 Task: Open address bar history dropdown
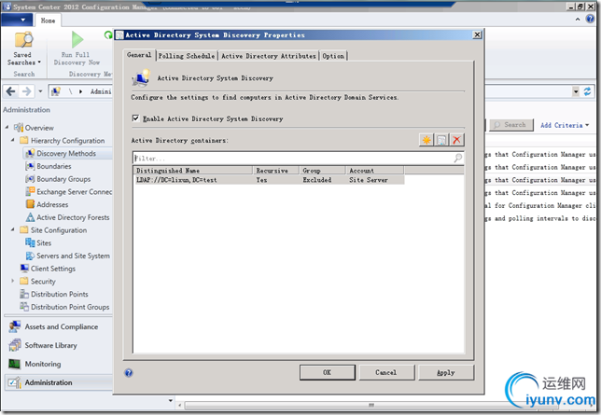576,91
